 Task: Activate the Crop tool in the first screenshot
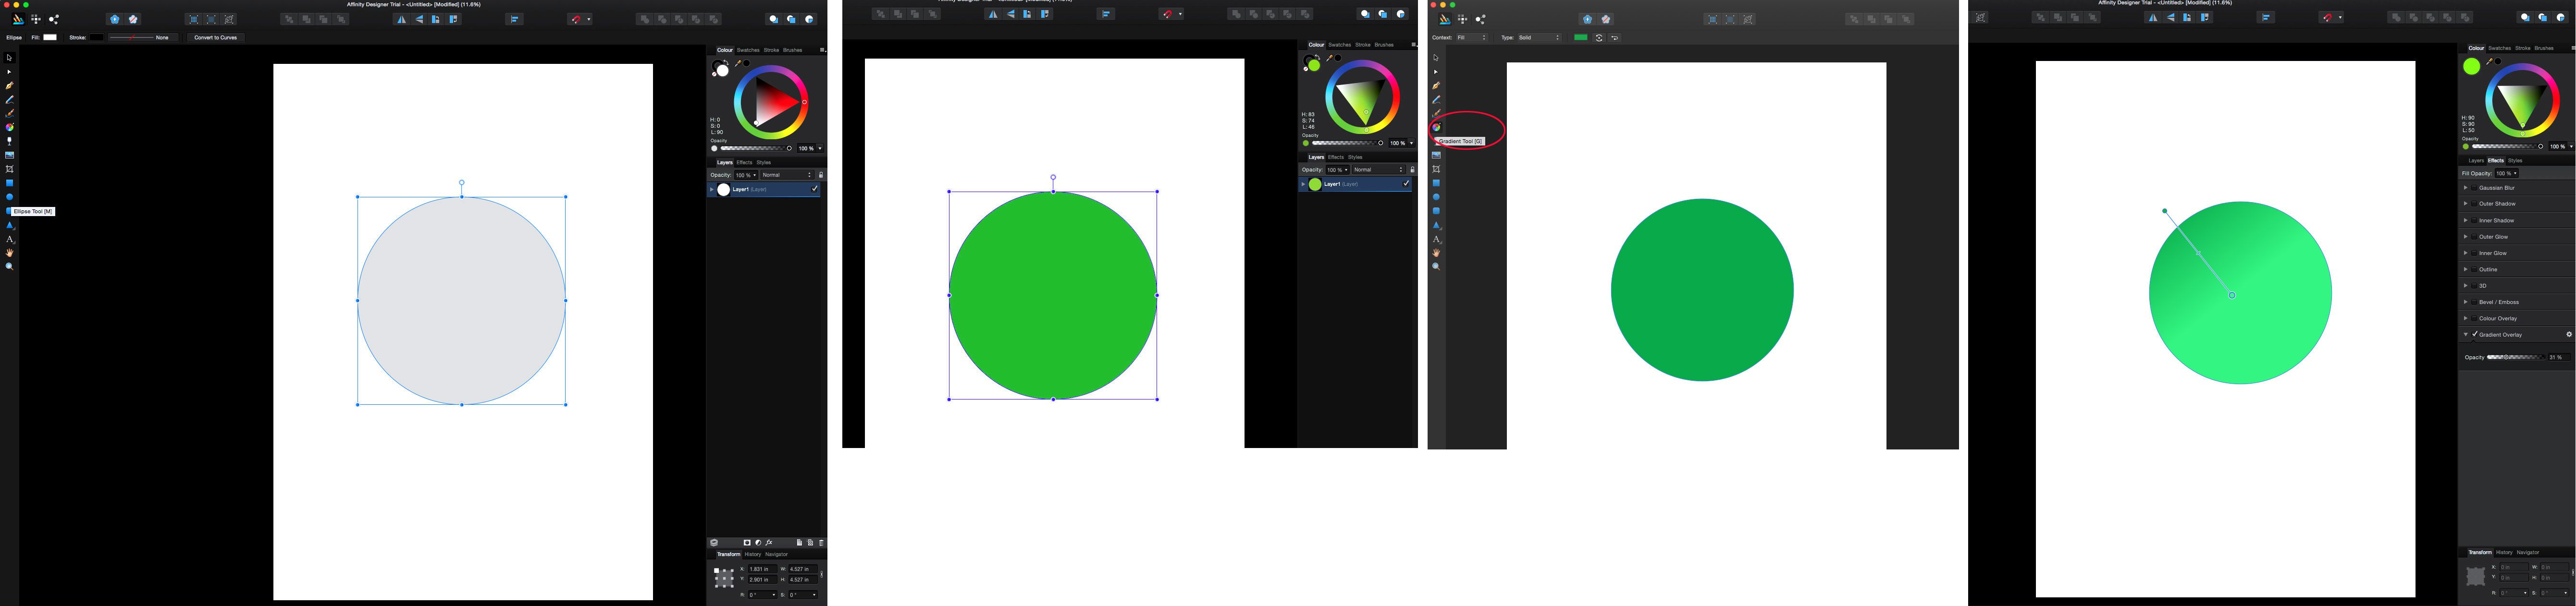click(x=10, y=169)
